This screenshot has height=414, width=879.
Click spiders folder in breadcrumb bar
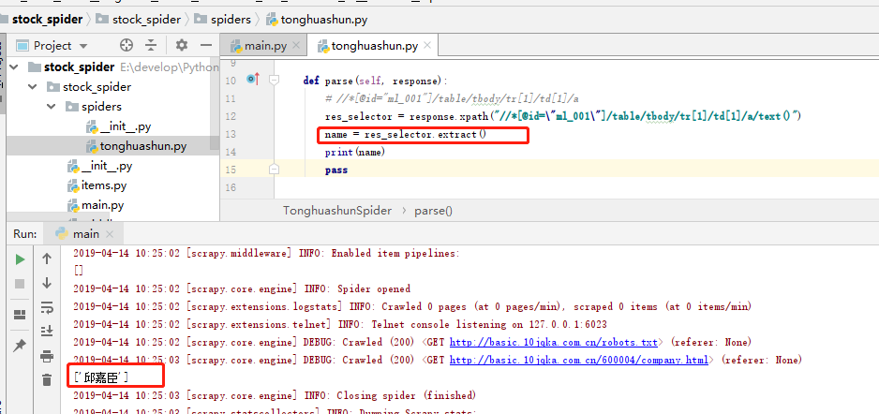[222, 20]
